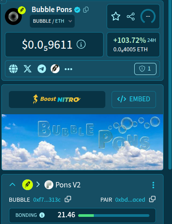This screenshot has height=224, width=172.
Task: Add Bubble Pons to favorites with star
Action: coord(116,17)
